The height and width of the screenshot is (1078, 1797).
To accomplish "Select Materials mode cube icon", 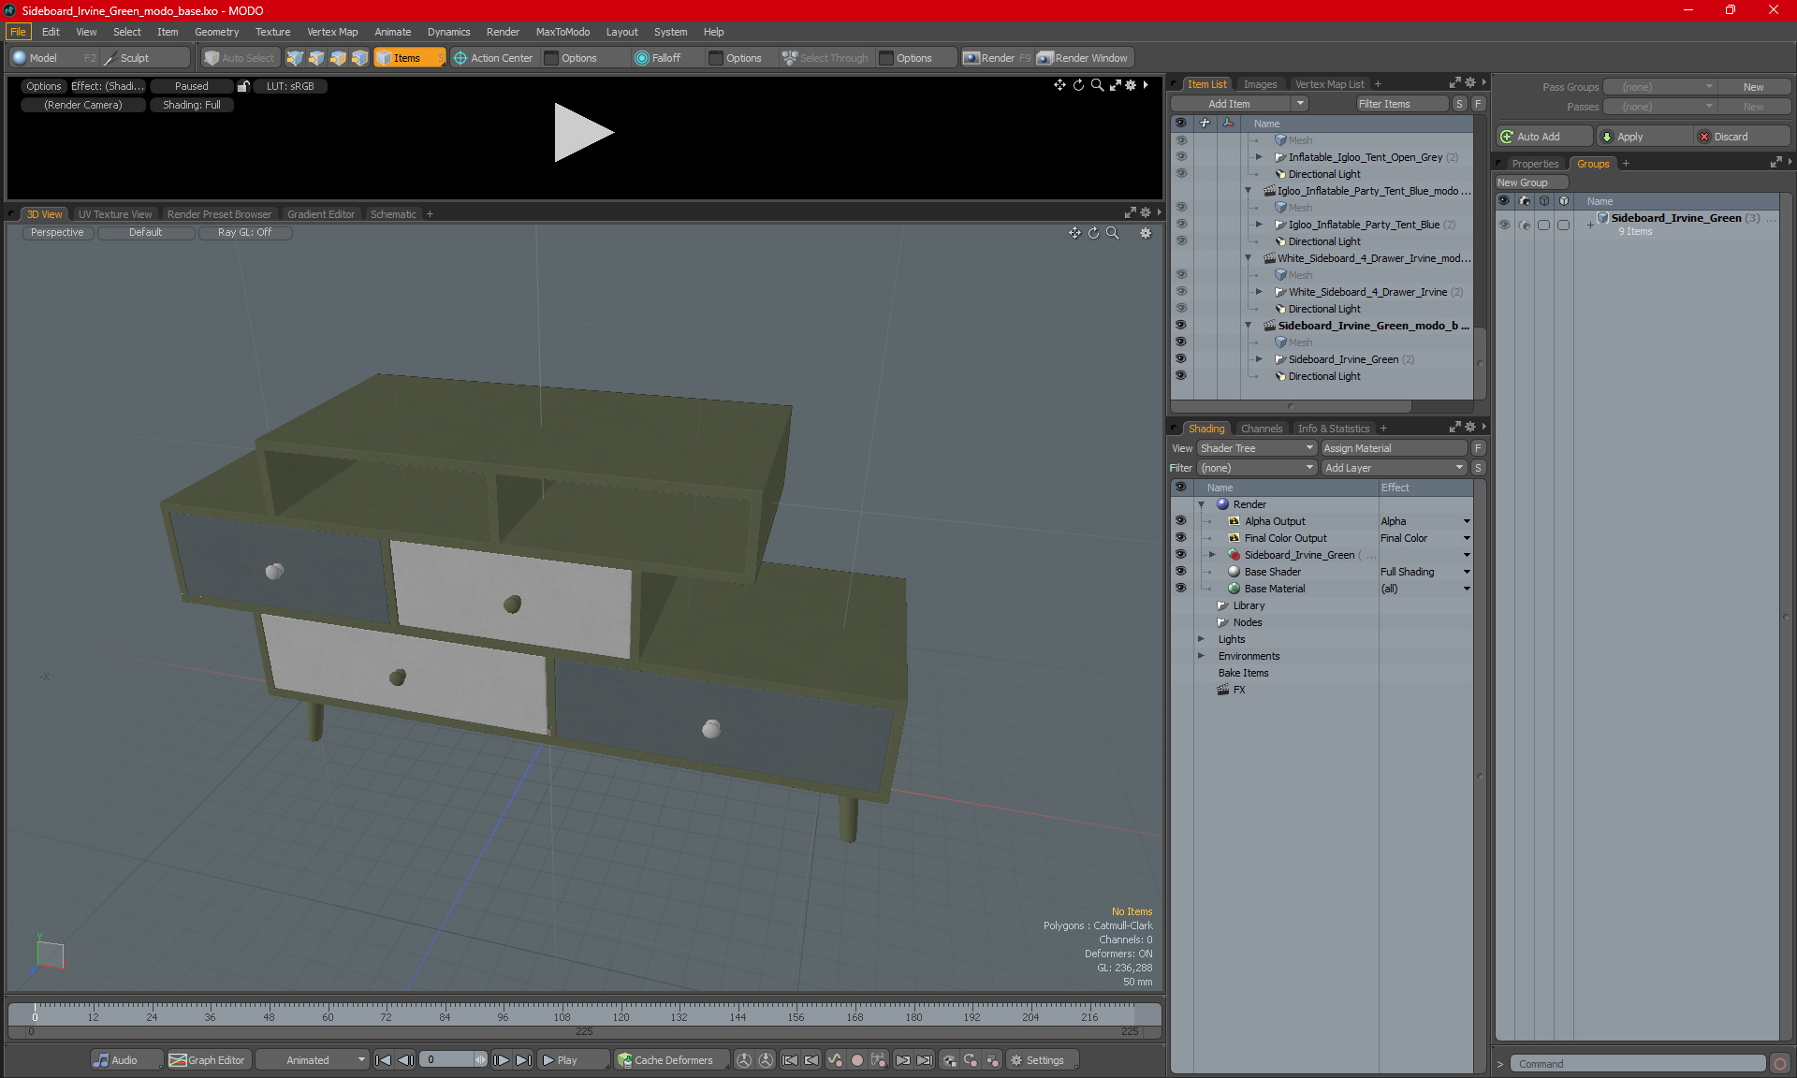I will 359,58.
